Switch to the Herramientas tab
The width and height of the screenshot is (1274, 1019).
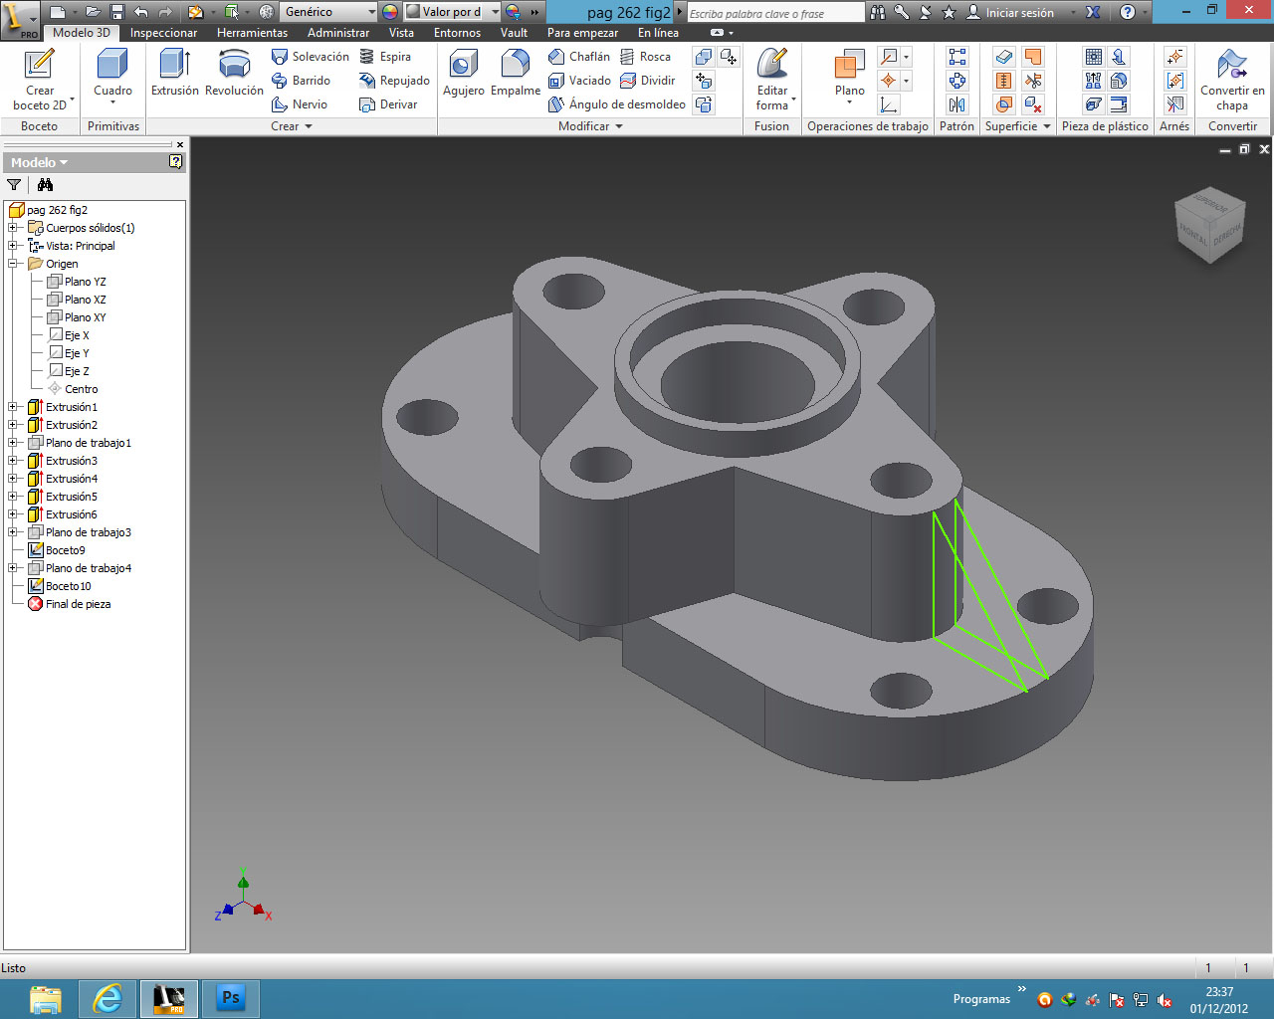pos(252,33)
